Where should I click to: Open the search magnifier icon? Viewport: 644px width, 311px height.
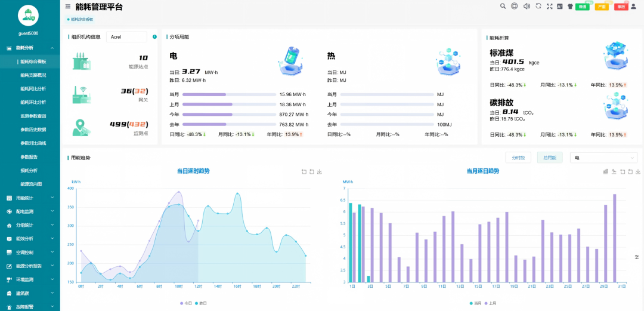pyautogui.click(x=503, y=6)
